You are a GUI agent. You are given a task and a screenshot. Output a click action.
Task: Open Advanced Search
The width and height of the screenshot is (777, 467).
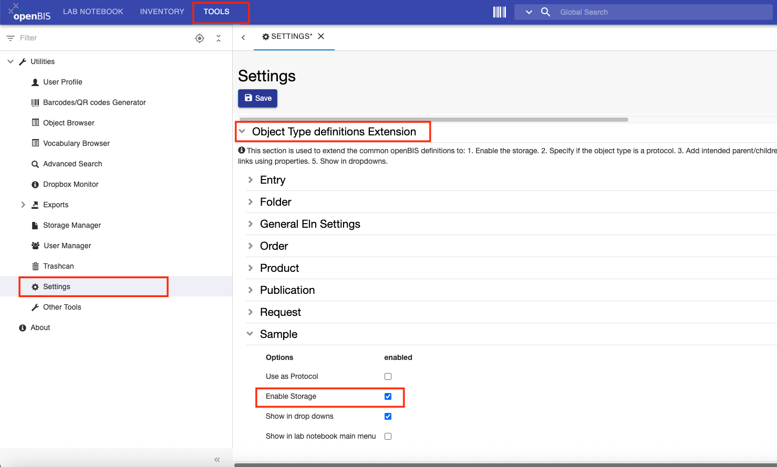point(72,164)
